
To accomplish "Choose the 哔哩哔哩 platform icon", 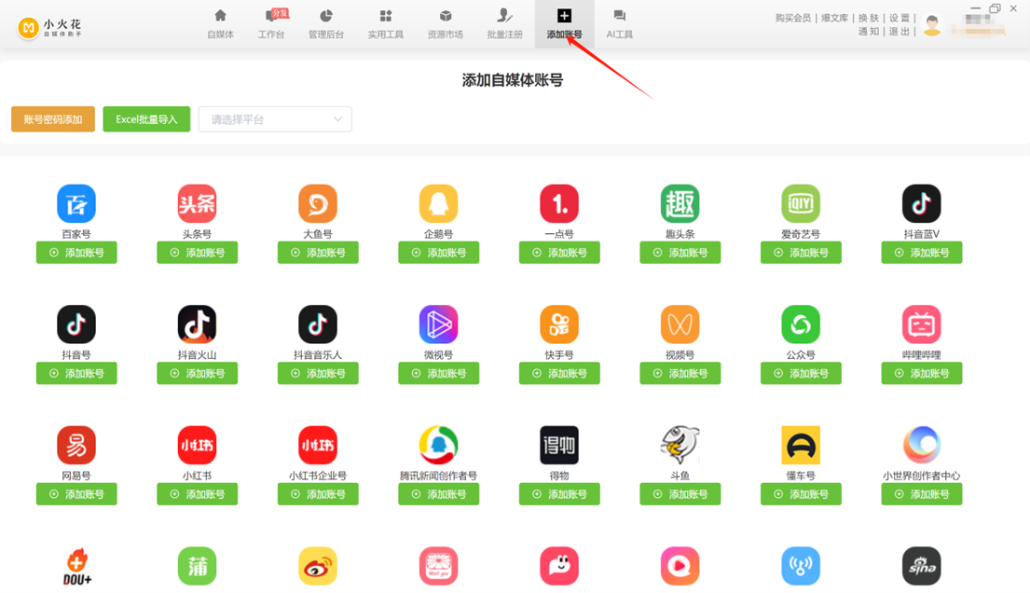I will pos(921,324).
